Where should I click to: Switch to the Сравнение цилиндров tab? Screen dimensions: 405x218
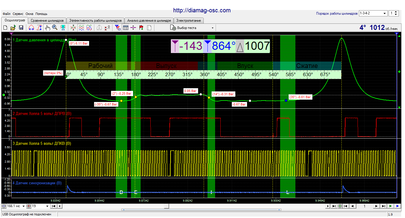[47, 21]
